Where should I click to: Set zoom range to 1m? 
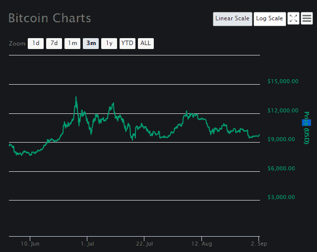[72, 44]
